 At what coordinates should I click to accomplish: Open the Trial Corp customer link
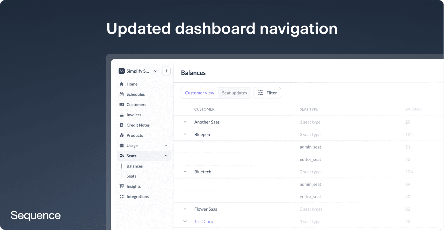click(x=203, y=221)
